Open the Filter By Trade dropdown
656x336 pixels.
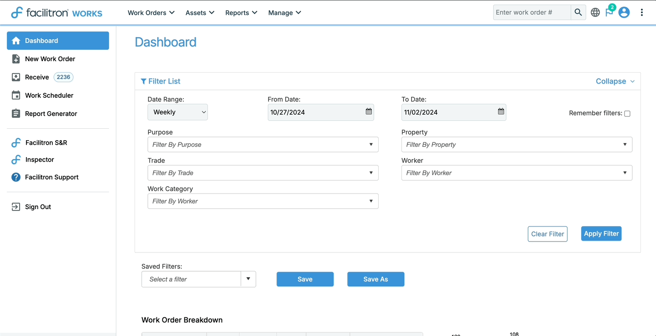[263, 173]
